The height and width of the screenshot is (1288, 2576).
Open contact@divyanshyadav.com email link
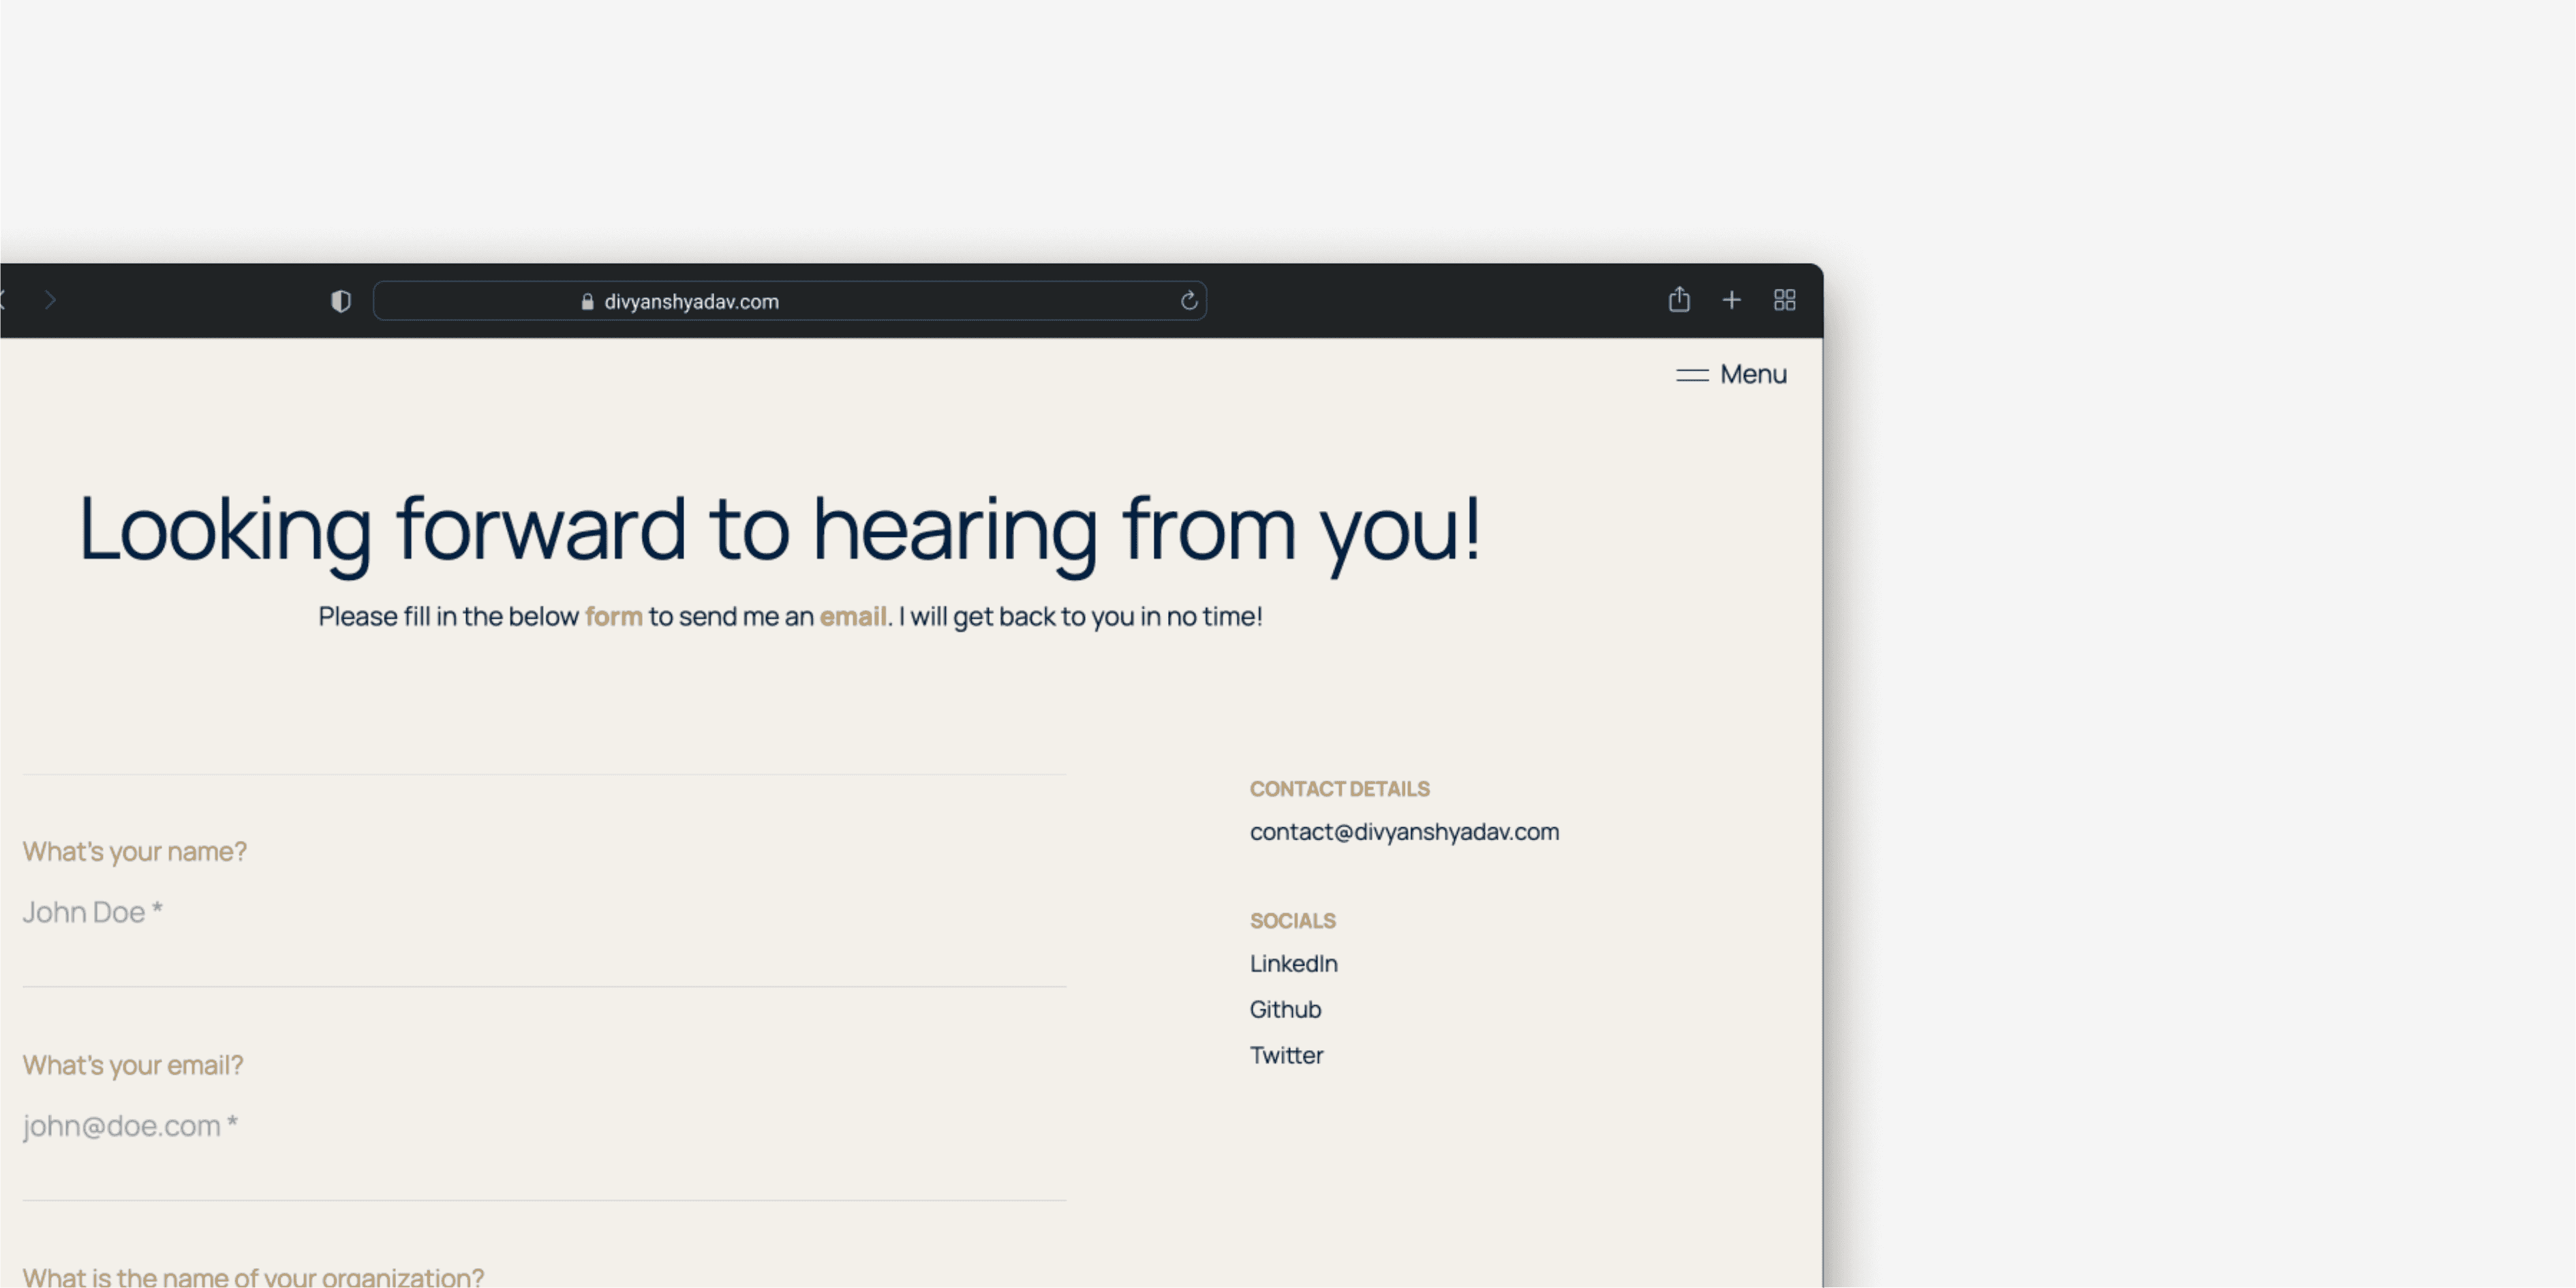click(x=1404, y=832)
